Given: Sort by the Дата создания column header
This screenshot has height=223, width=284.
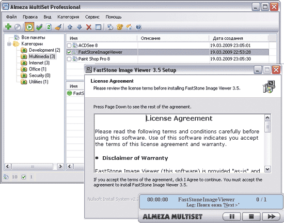Looking at the screenshot, I should point(239,38).
